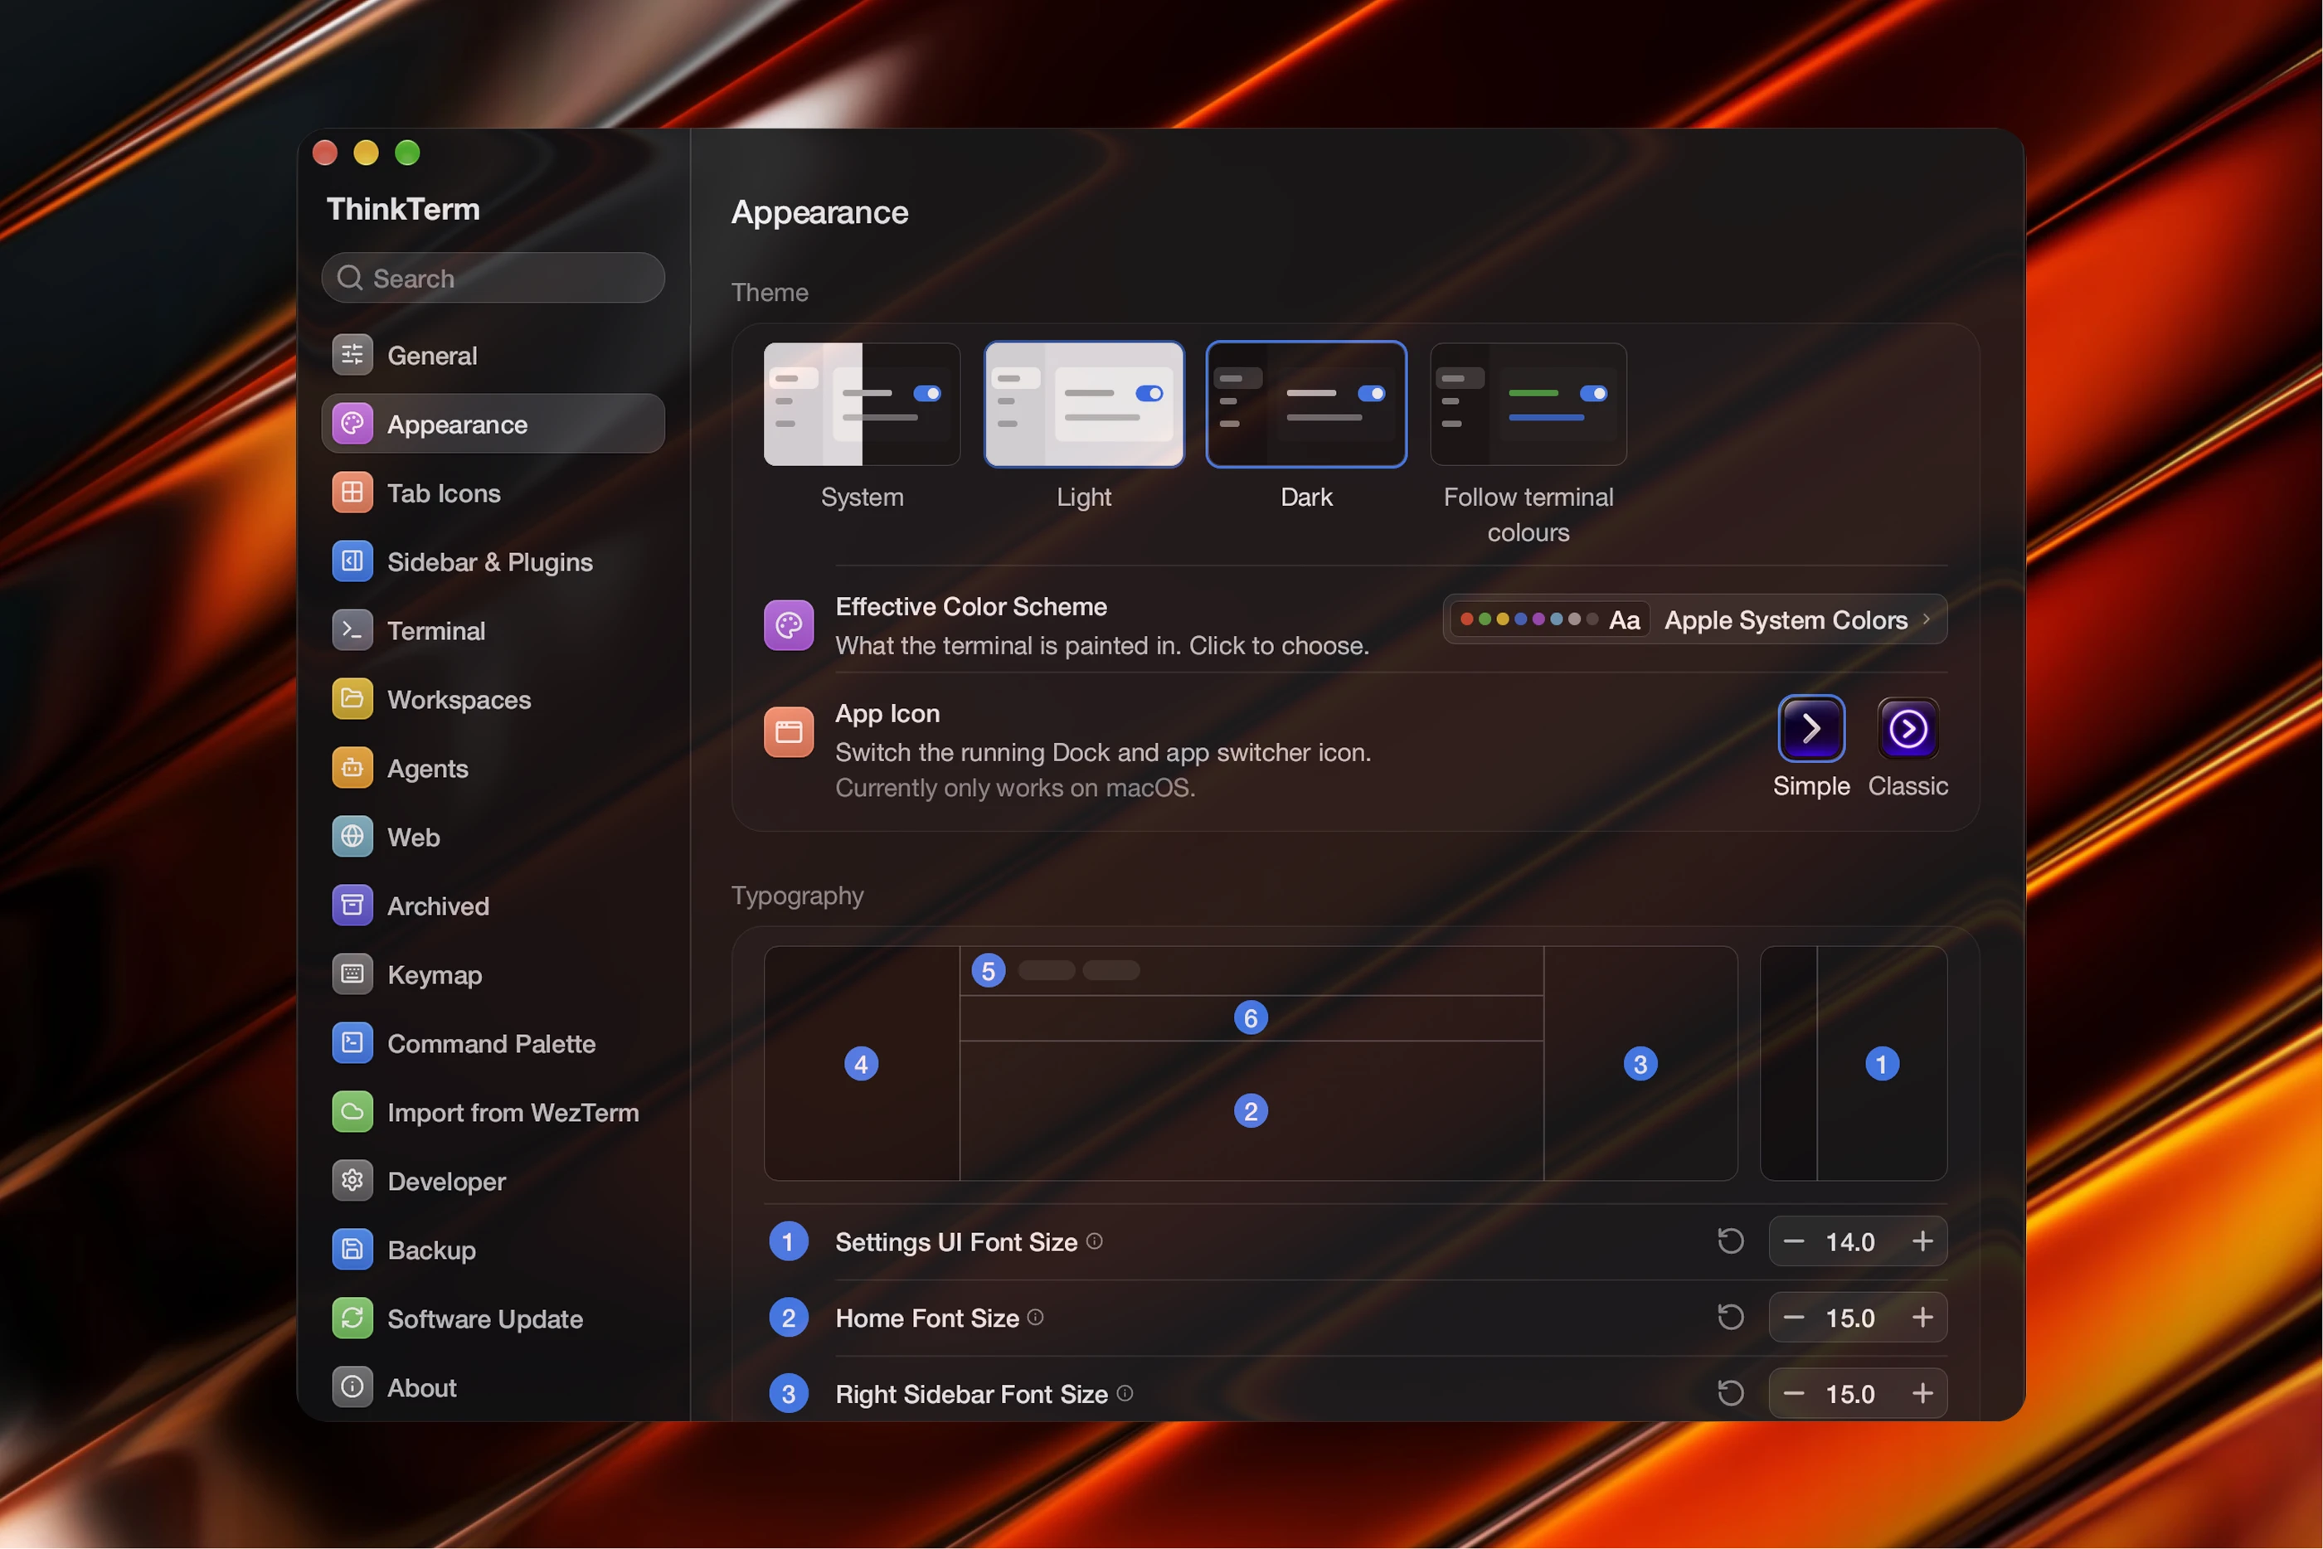
Task: Click the Developer gear icon
Action: [x=352, y=1182]
